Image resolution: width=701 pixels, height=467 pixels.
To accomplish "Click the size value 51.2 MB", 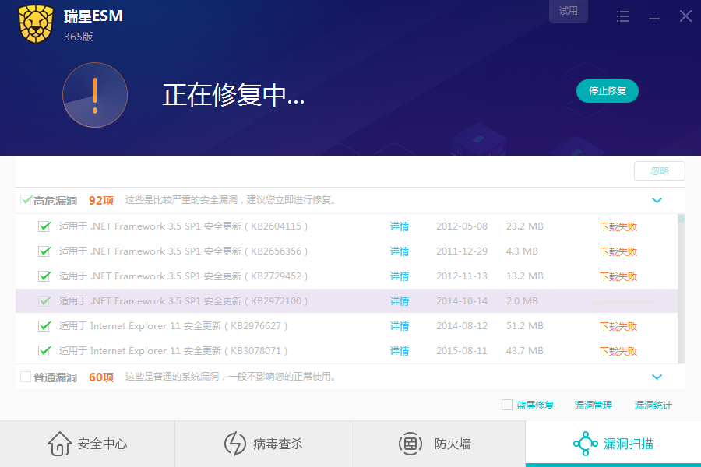I will pyautogui.click(x=525, y=326).
